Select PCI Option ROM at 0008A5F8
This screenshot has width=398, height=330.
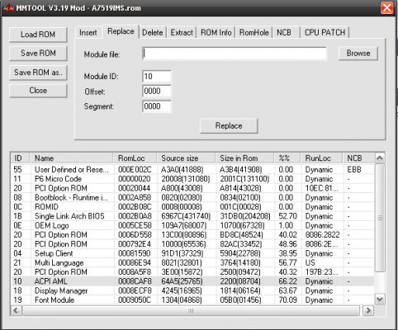tap(192, 272)
